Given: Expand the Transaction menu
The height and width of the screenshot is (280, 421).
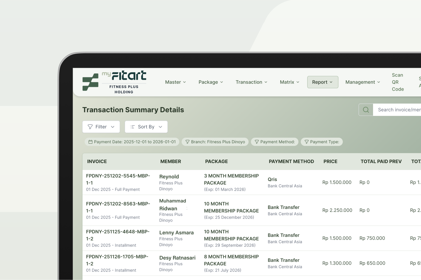Looking at the screenshot, I should (251, 82).
